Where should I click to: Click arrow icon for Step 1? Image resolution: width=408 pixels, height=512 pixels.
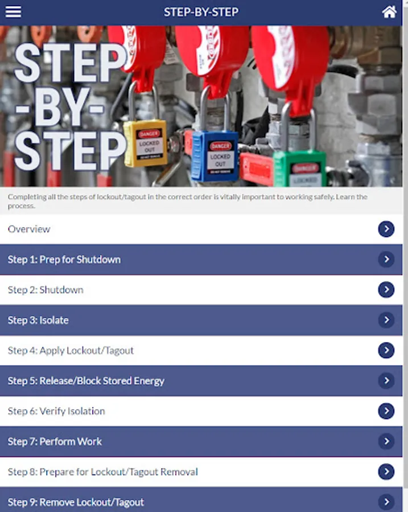pyautogui.click(x=386, y=259)
